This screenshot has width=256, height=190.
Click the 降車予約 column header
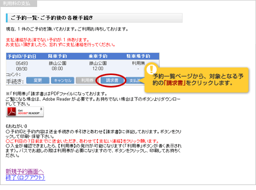[57, 56]
